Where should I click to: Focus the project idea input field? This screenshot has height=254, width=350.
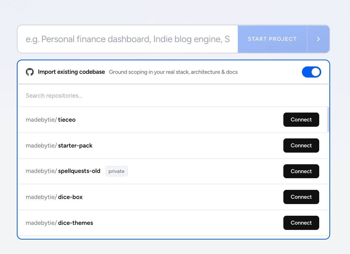[128, 39]
